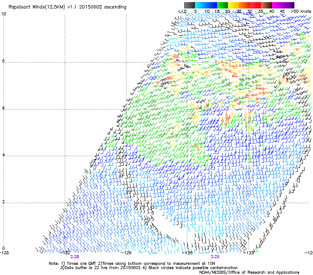Click the '-129' longitude axis label

pos(126,253)
